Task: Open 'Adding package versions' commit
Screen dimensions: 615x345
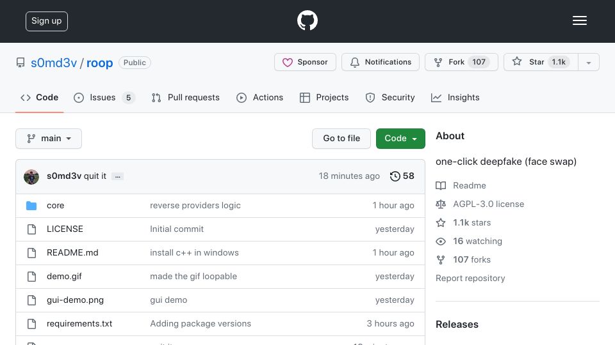Action: click(x=201, y=323)
